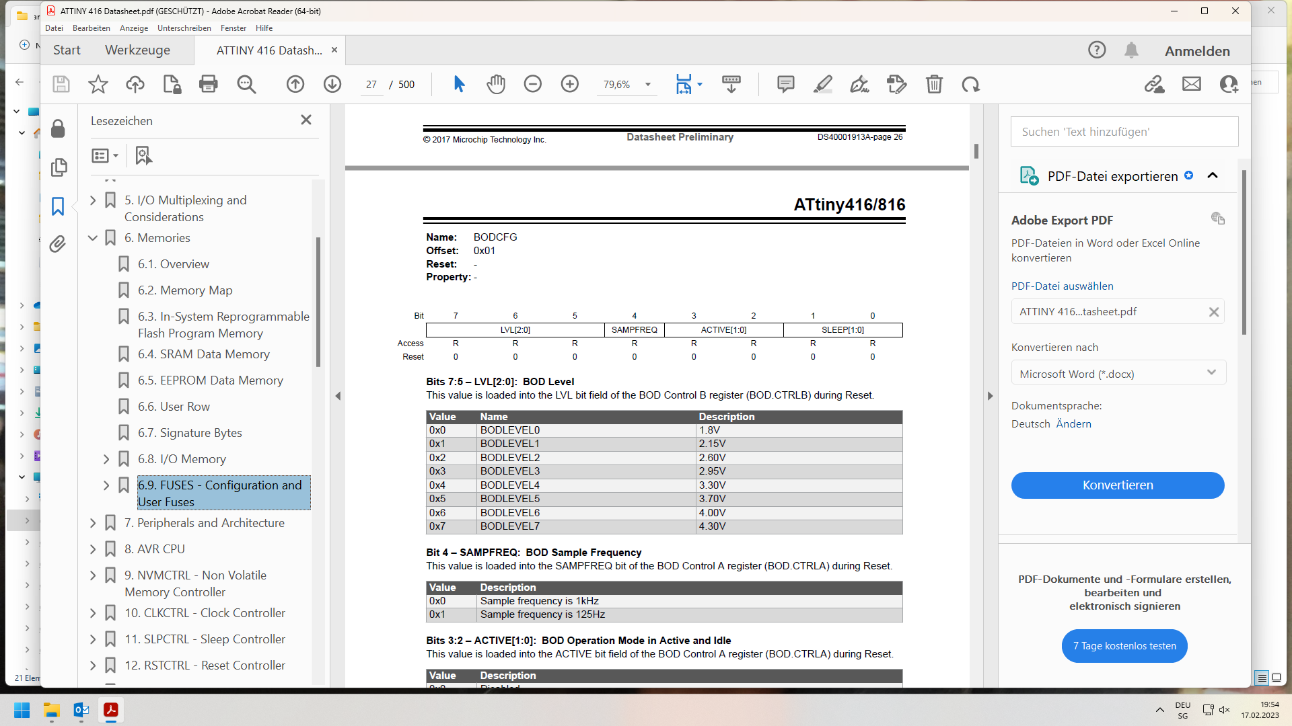Open the attachments paperclip panel icon

pyautogui.click(x=58, y=243)
